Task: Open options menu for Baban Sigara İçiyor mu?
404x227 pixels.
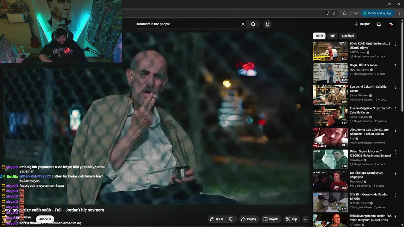Action: coord(396,152)
